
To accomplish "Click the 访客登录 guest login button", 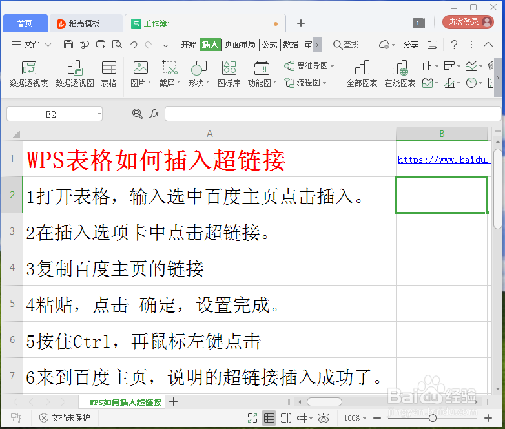I will pos(468,22).
